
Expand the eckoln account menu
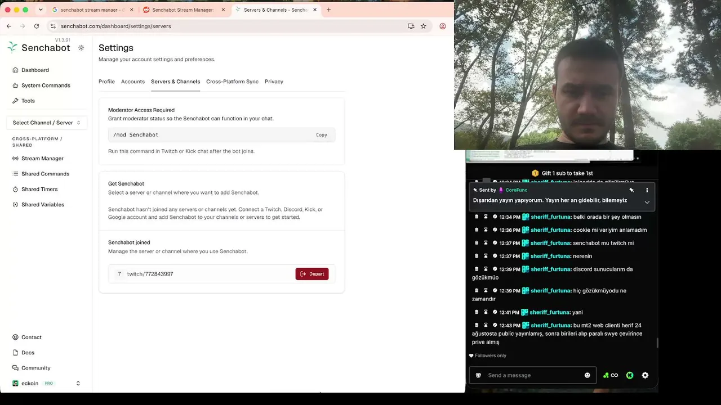pos(47,383)
